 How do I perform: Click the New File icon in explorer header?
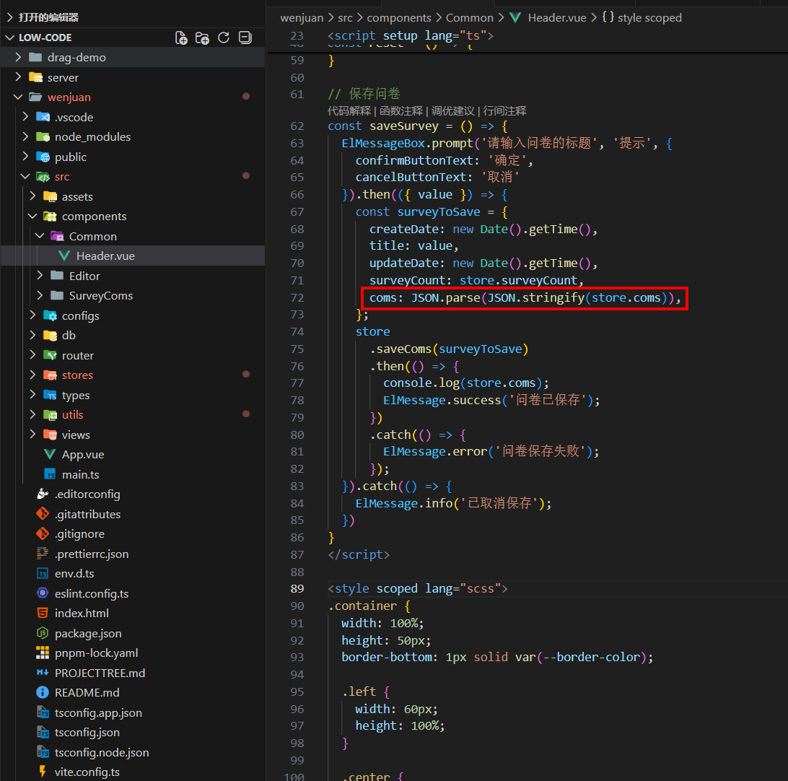[x=181, y=38]
